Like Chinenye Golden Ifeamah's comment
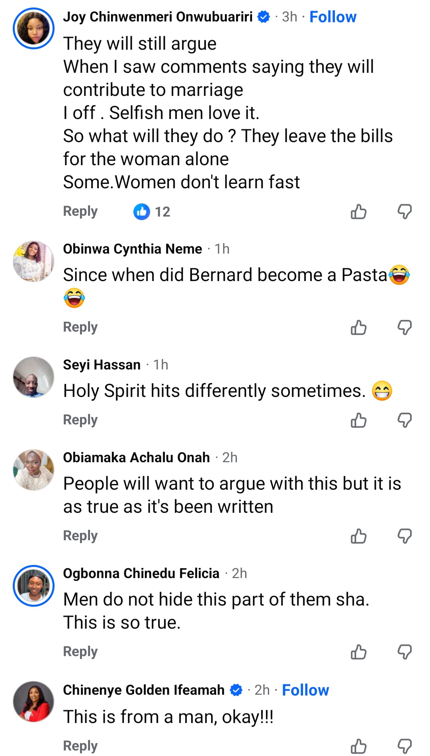 click(x=358, y=746)
